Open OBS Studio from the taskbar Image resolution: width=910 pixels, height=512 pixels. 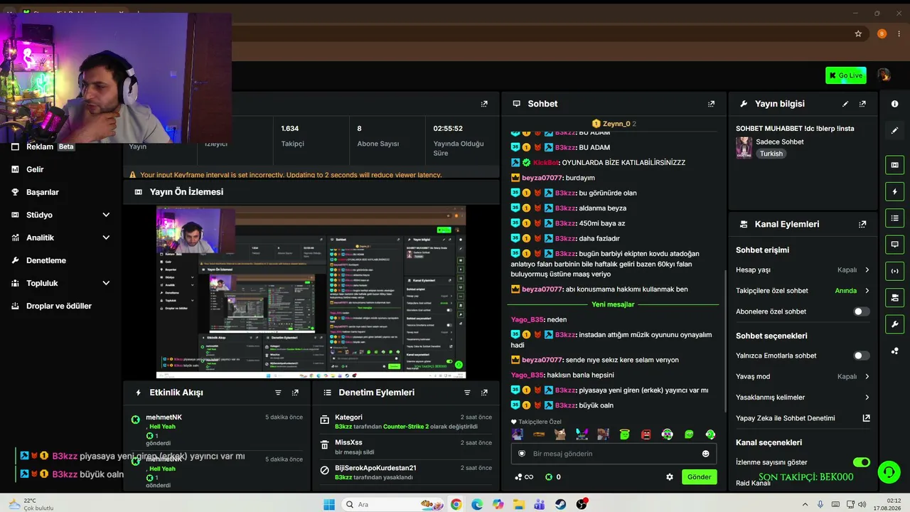pos(582,505)
